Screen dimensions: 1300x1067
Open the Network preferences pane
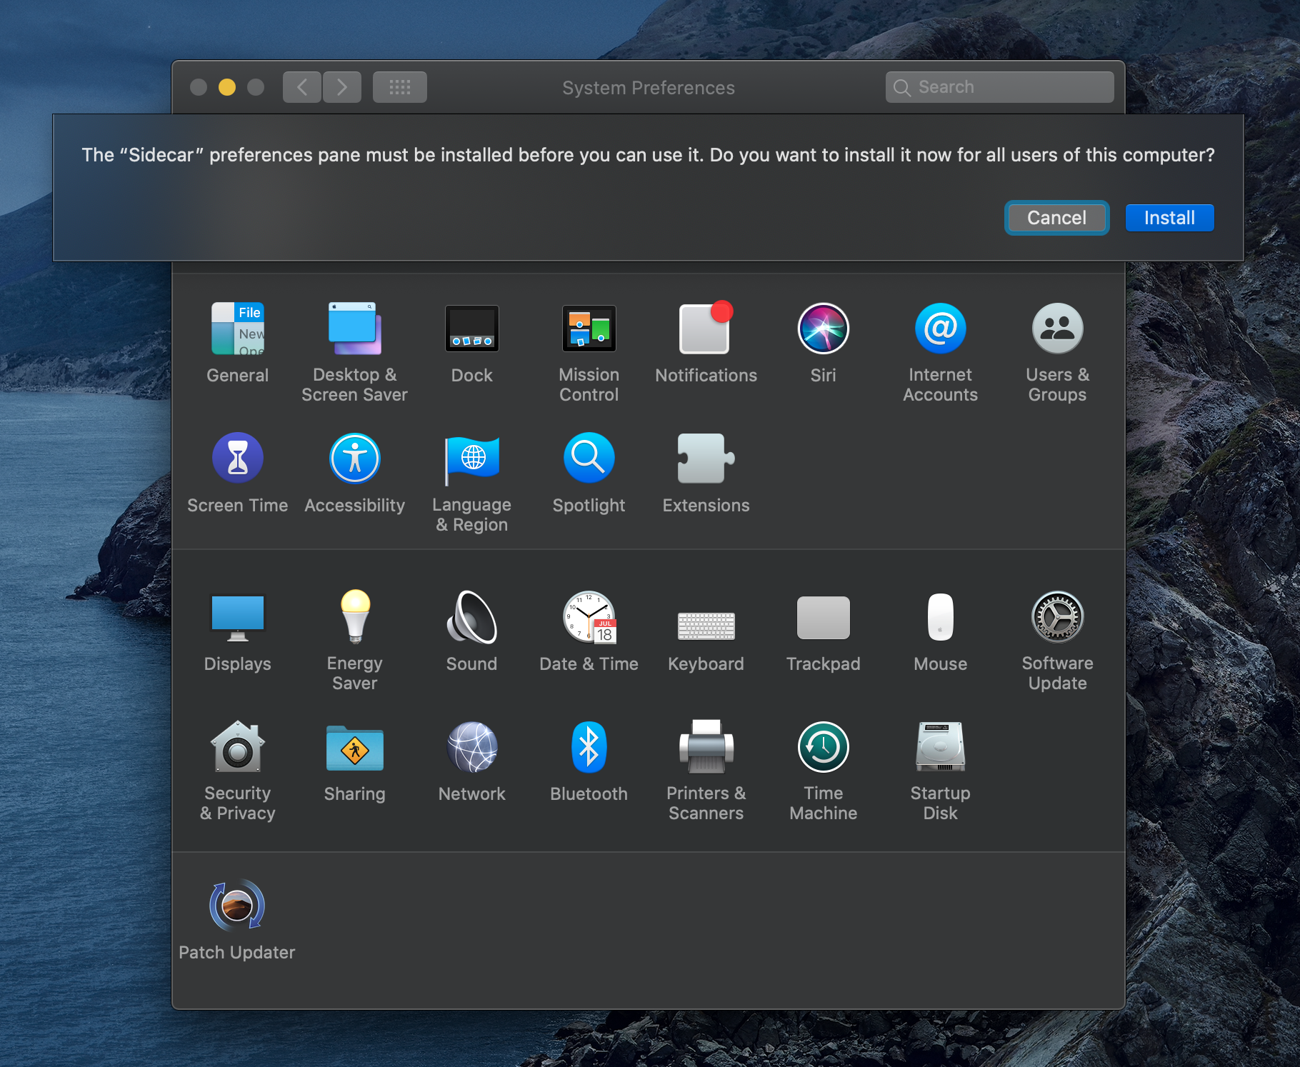(471, 748)
